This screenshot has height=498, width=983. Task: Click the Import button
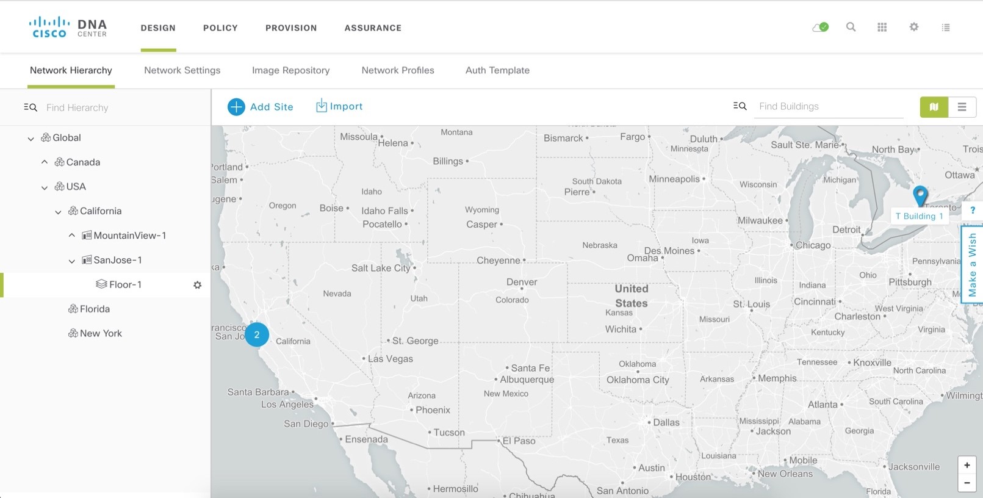click(339, 106)
